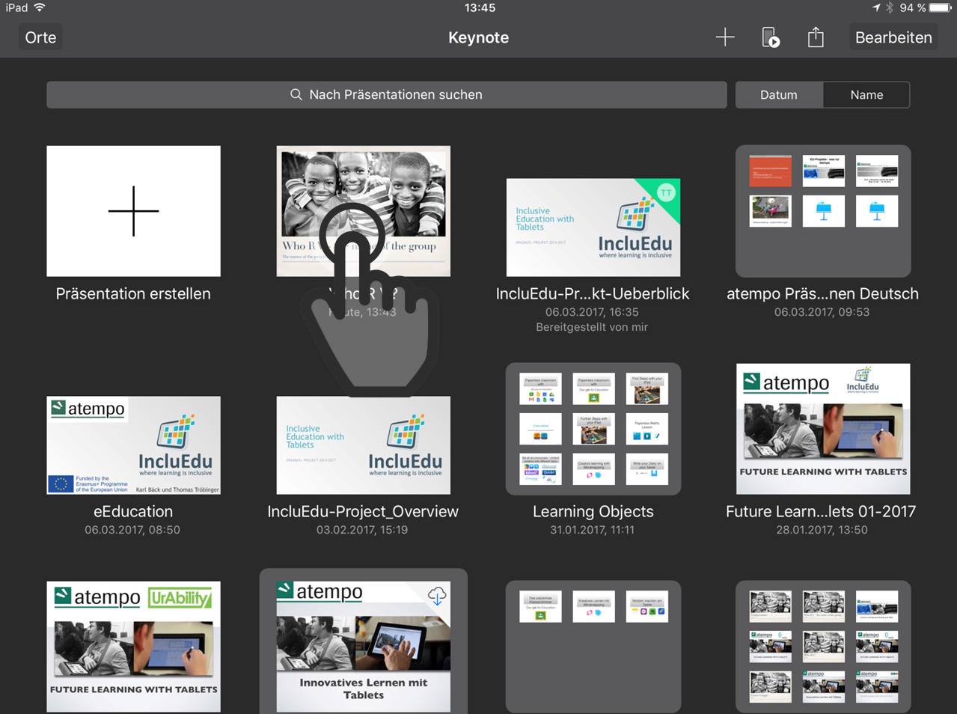Viewport: 957px width, 714px height.
Task: Tap the Wi-Fi icon in the status bar
Action: tap(40, 7)
